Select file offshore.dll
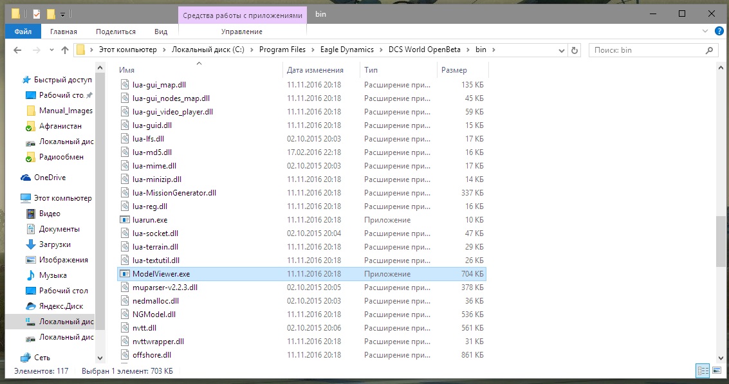The width and height of the screenshot is (729, 384). tap(152, 354)
